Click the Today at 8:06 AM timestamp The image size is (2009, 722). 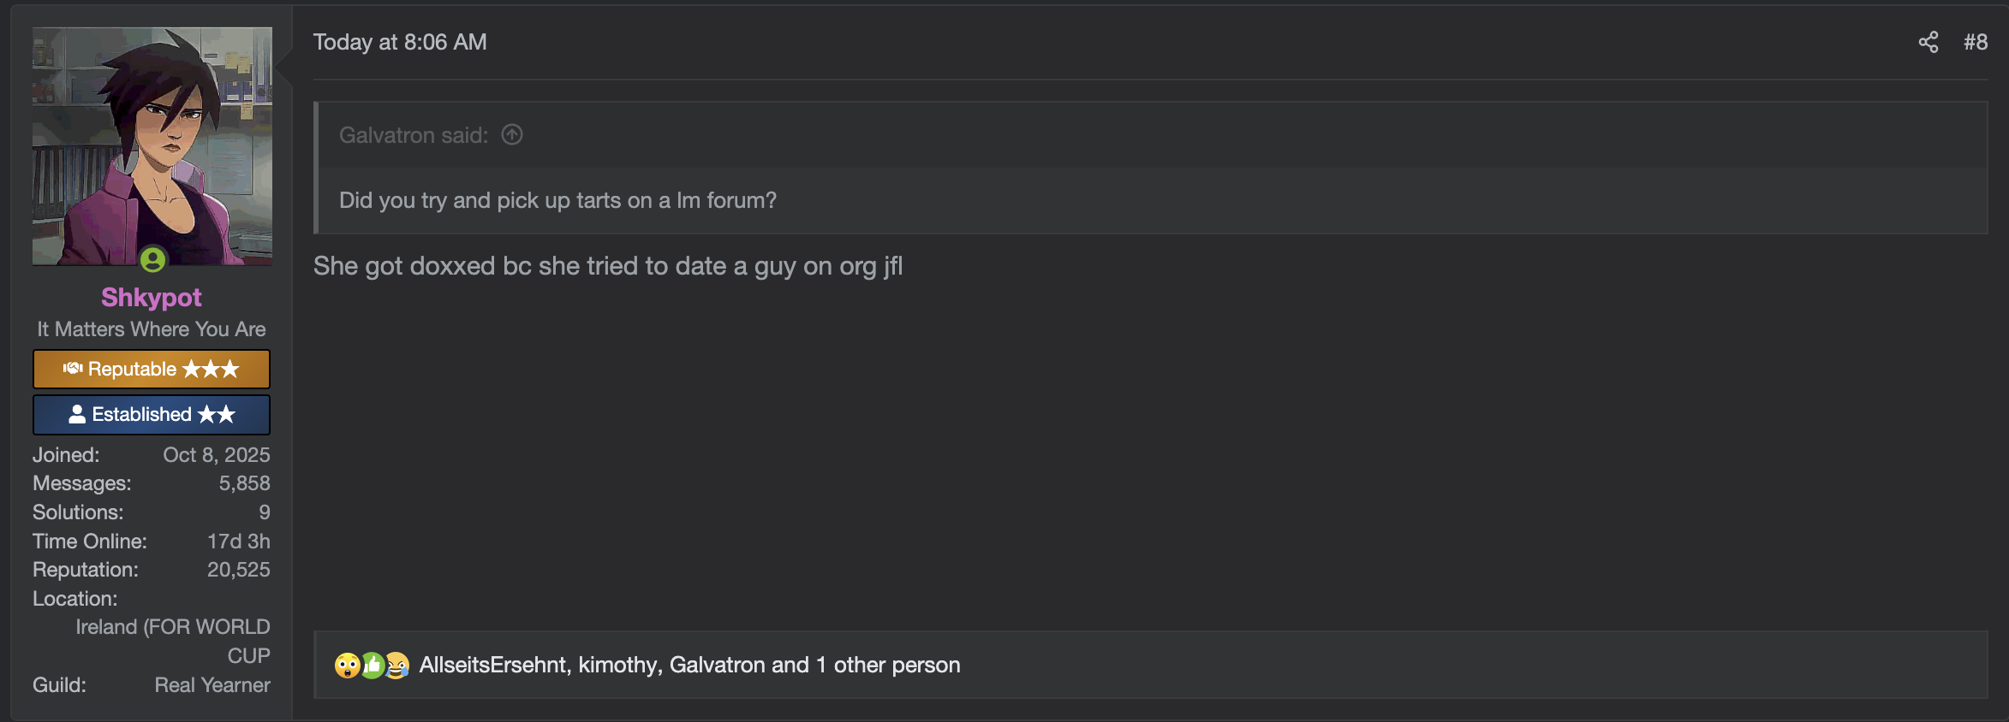pyautogui.click(x=400, y=42)
